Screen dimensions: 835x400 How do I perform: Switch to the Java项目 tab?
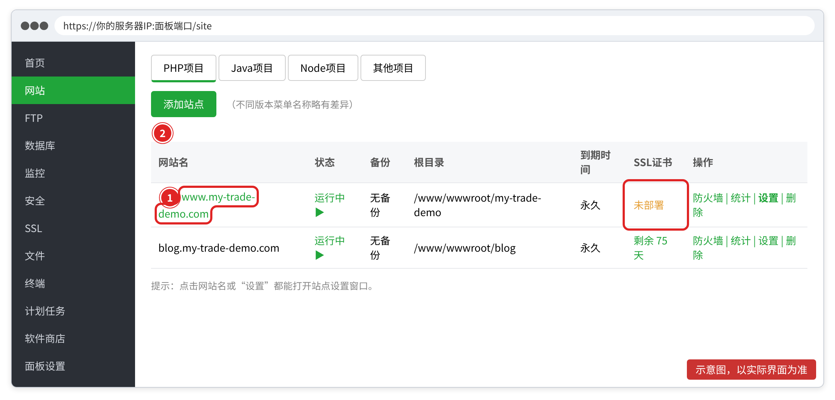252,68
